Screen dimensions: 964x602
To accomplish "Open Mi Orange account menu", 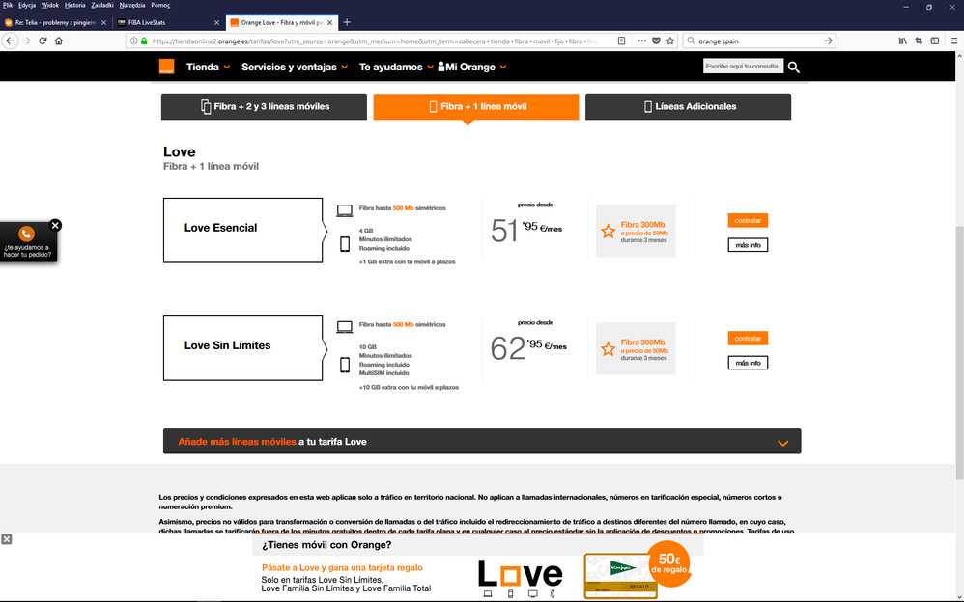I will (472, 67).
